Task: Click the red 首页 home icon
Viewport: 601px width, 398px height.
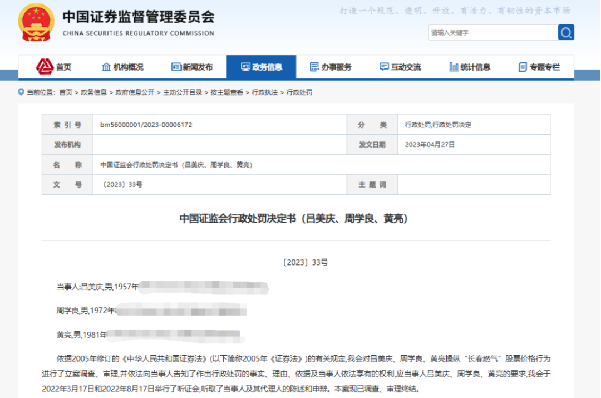Action: point(45,67)
